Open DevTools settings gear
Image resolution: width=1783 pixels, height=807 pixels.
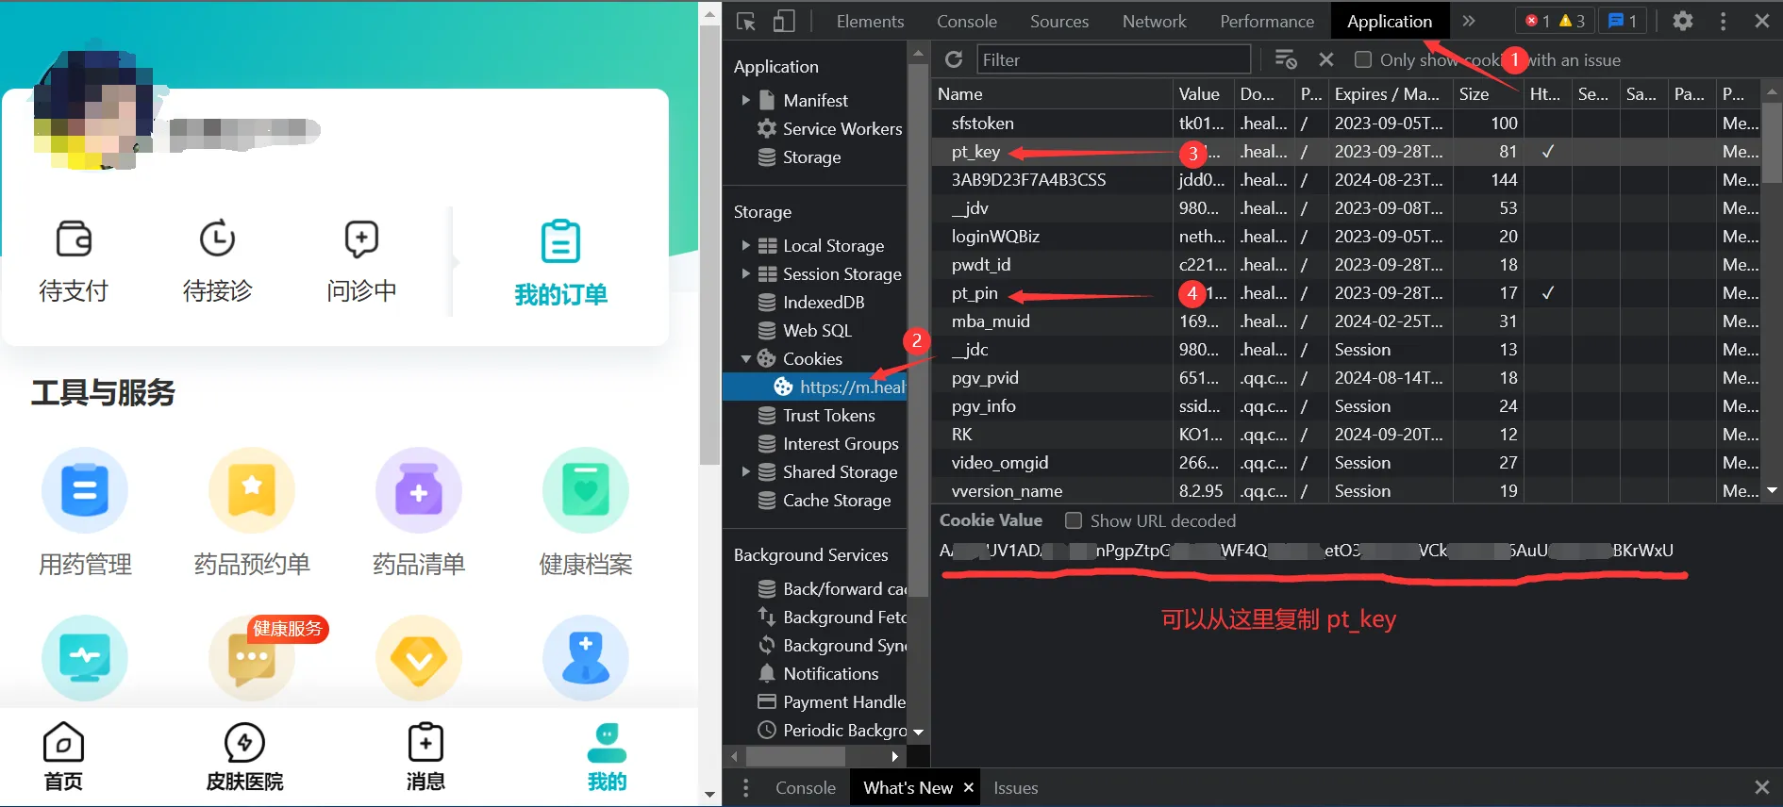1682,21
